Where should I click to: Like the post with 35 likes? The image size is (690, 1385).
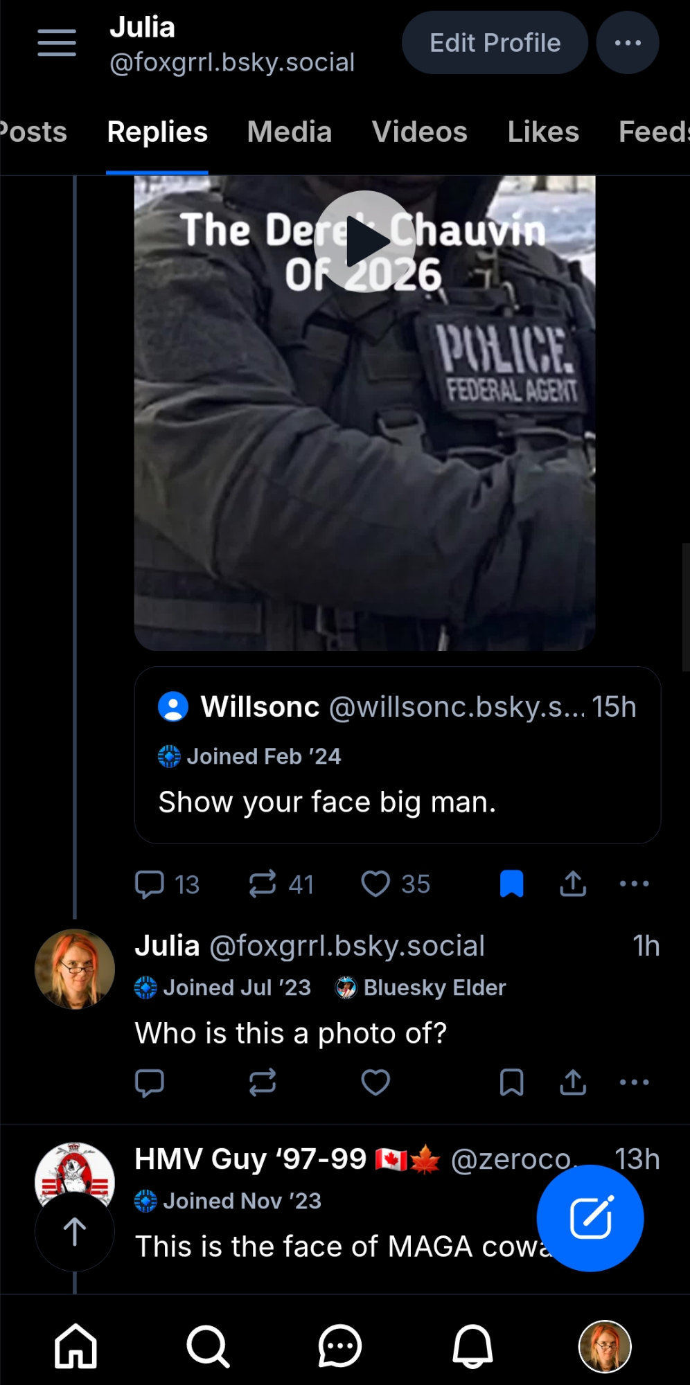point(376,884)
